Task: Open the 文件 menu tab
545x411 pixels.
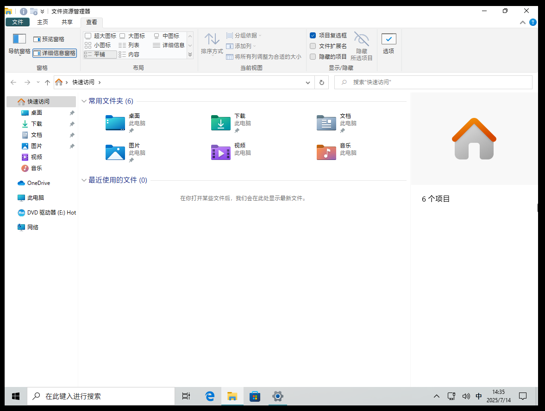Action: tap(18, 22)
